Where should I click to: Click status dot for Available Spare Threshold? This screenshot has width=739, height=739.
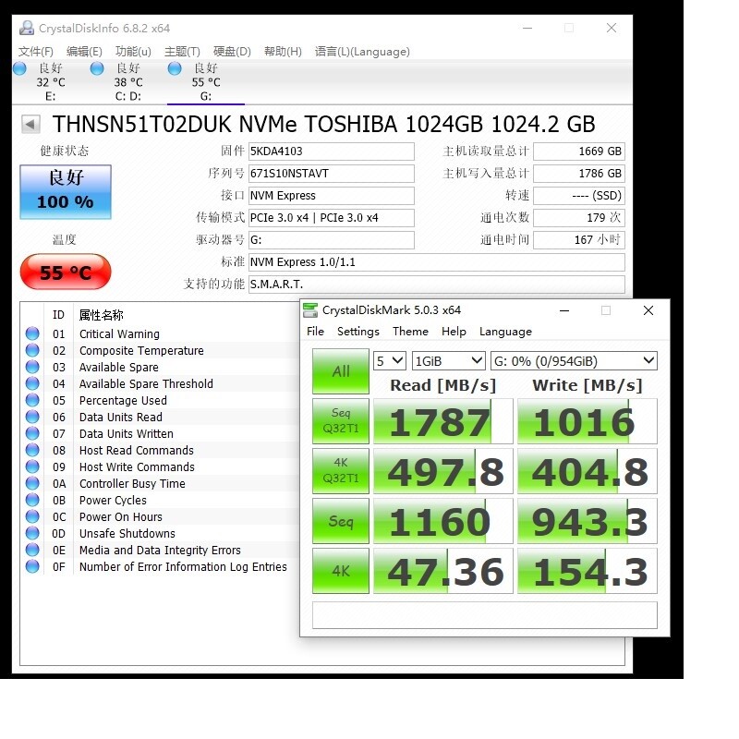pyautogui.click(x=32, y=383)
